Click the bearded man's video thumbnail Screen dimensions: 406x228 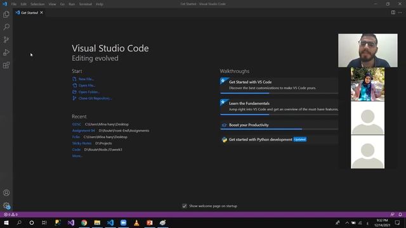click(368, 51)
